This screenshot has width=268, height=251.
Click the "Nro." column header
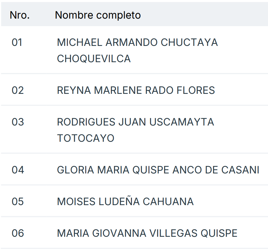pos(20,15)
